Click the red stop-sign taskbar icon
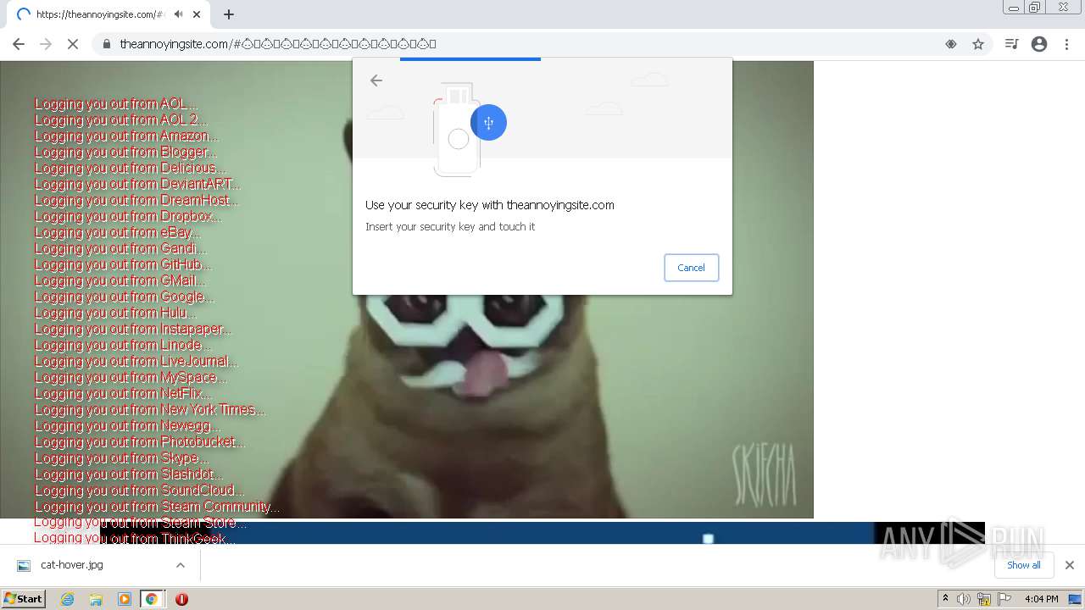The width and height of the screenshot is (1085, 610). (181, 599)
